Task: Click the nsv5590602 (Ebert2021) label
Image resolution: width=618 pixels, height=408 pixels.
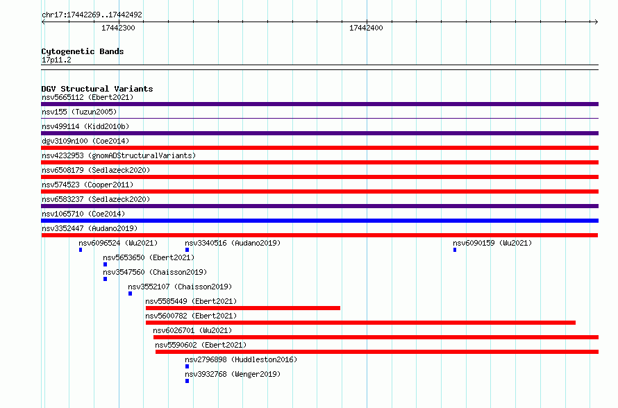Action: [x=201, y=345]
